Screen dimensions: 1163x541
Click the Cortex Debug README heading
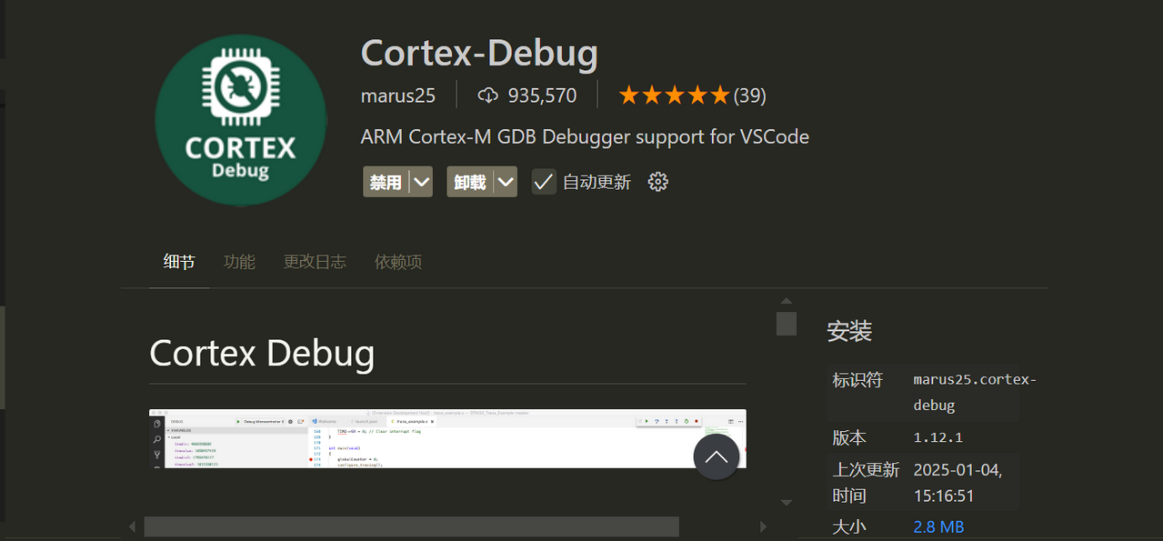pos(262,353)
